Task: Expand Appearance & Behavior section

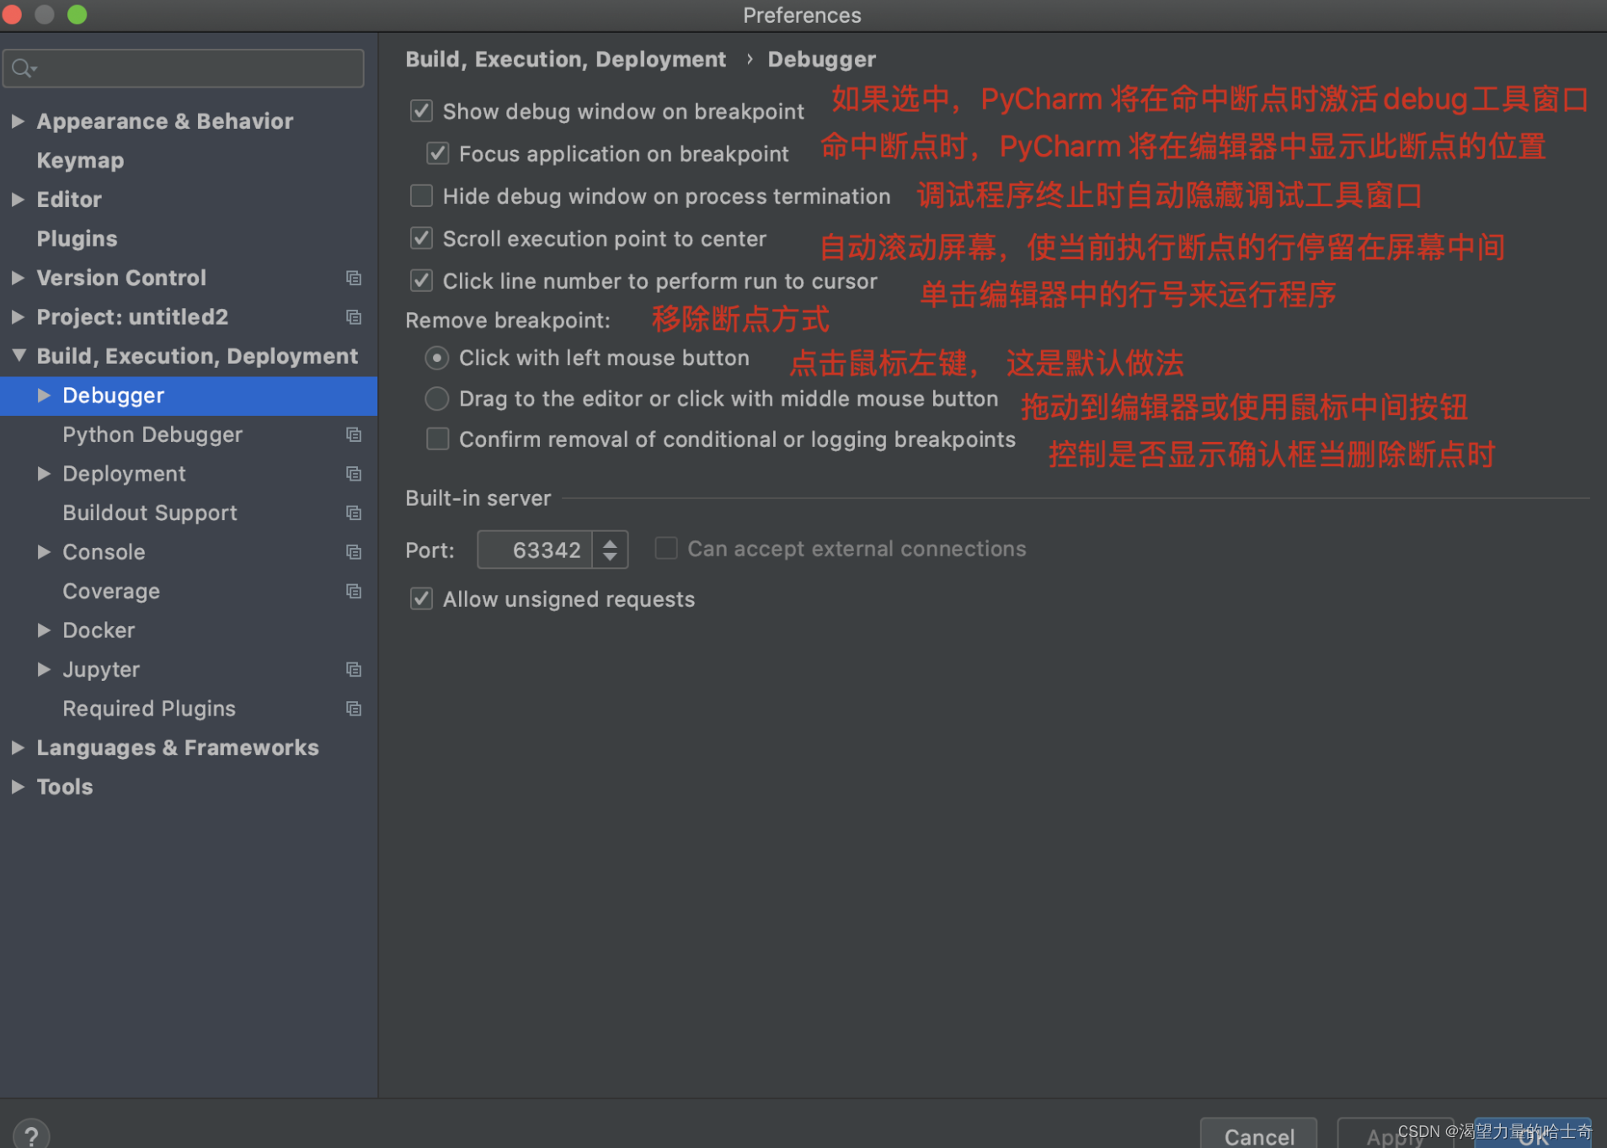Action: 18,121
